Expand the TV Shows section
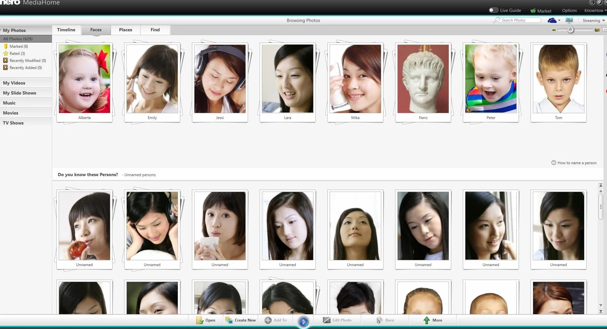Image resolution: width=607 pixels, height=329 pixels. [x=26, y=123]
